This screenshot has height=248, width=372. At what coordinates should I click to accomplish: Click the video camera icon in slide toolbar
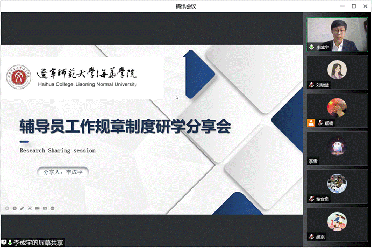[x=37, y=208]
